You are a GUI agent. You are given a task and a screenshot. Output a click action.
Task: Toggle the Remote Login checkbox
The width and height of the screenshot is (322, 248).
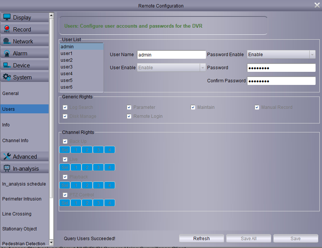tap(129, 116)
